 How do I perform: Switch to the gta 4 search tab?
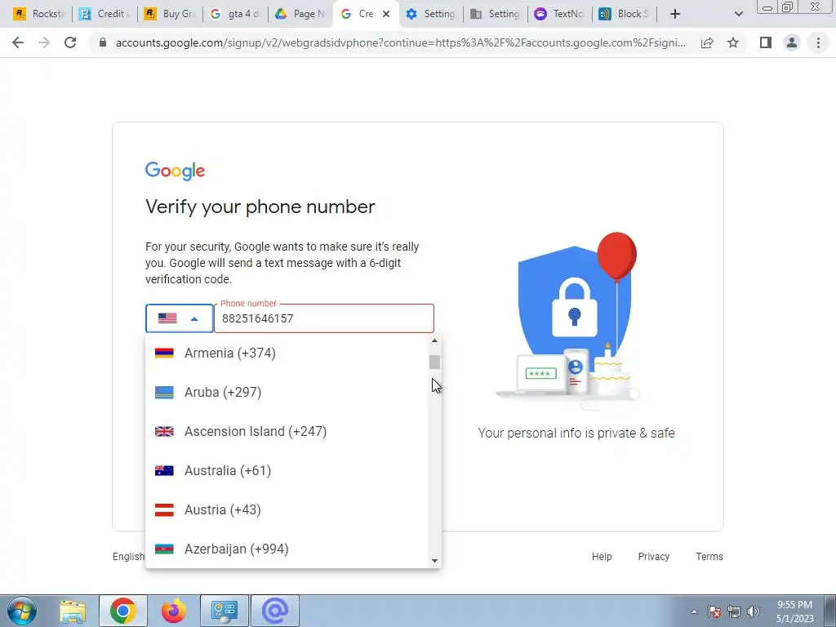coord(236,14)
